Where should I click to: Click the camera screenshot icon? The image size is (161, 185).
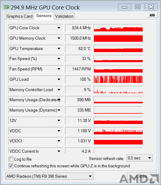pos(152,15)
